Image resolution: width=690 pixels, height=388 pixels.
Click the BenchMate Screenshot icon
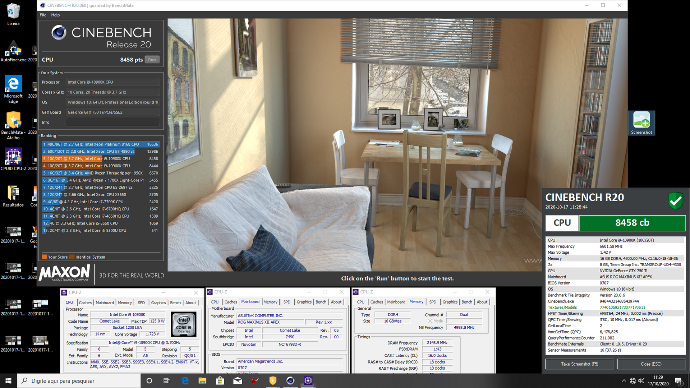pos(641,123)
